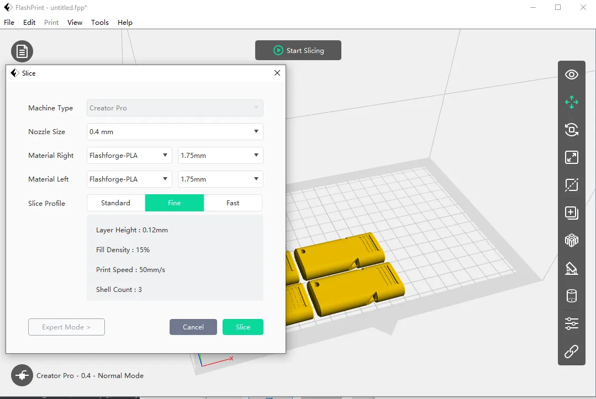
Task: Open the Material Left Flashforge-PLA dropdown
Action: (x=129, y=179)
